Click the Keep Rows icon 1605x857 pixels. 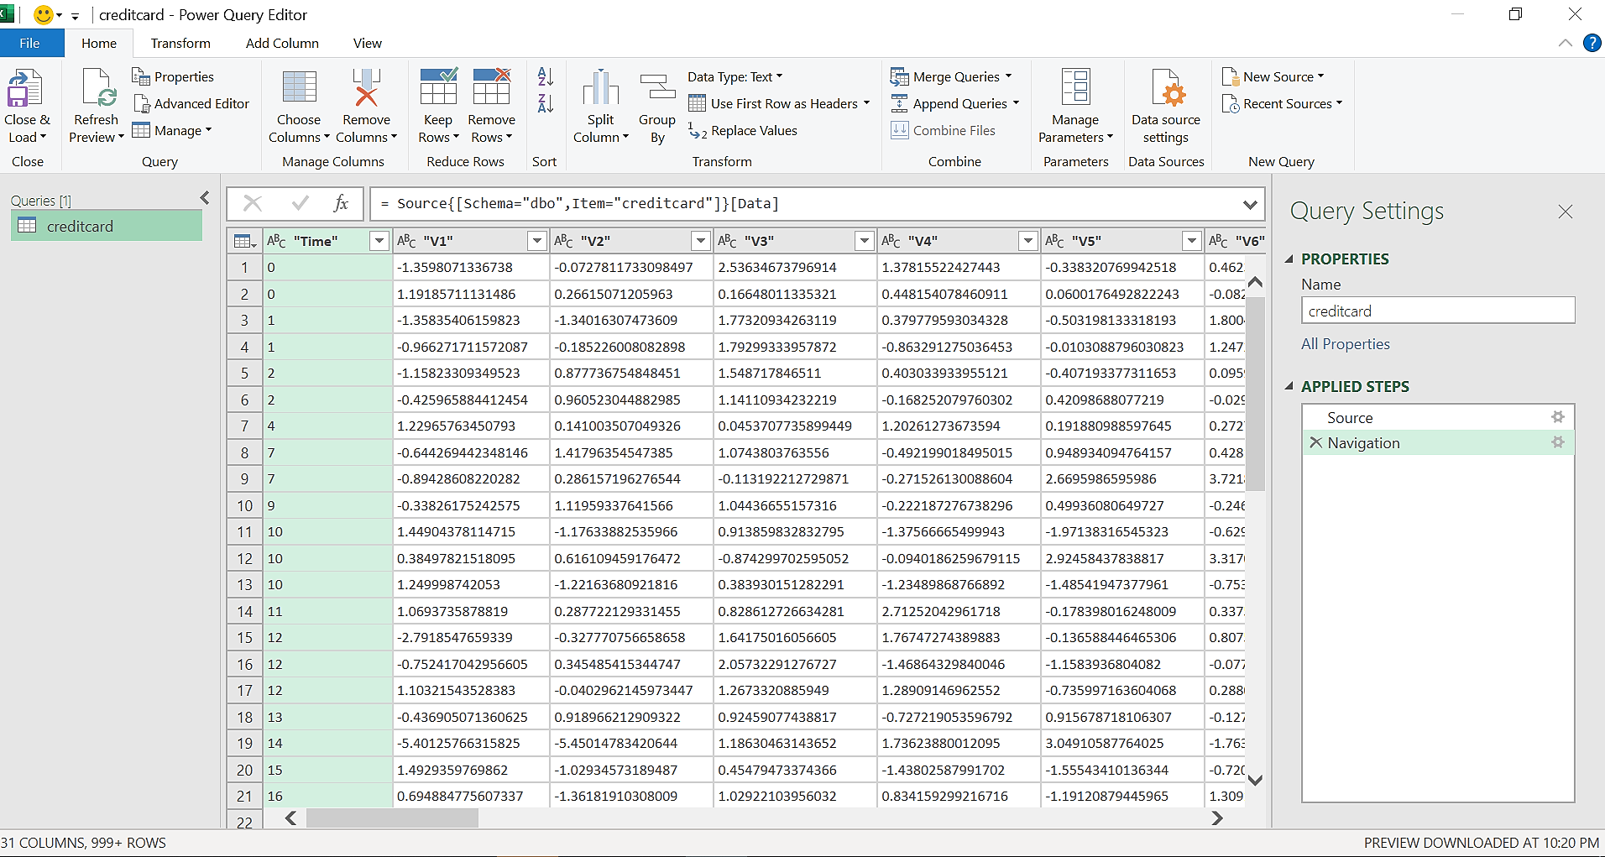(x=438, y=86)
